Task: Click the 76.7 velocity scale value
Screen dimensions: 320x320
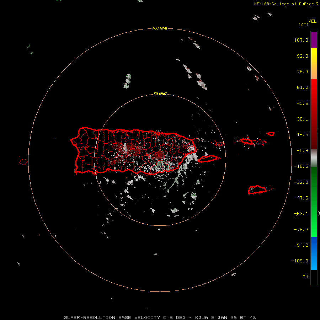Action: coord(303,71)
